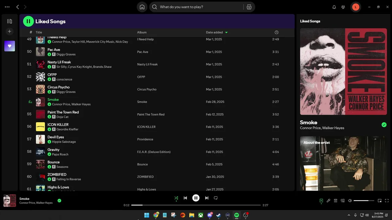Click the downloaded icon on Paint The Town Red
The height and width of the screenshot is (220, 392).
tap(49, 117)
